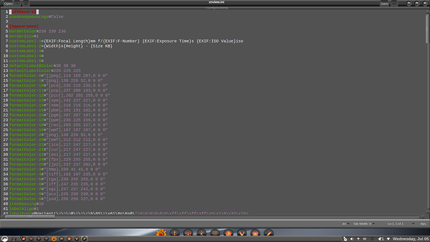Open the mountain logo start menu
This screenshot has width=430, height=242.
coord(4,239)
